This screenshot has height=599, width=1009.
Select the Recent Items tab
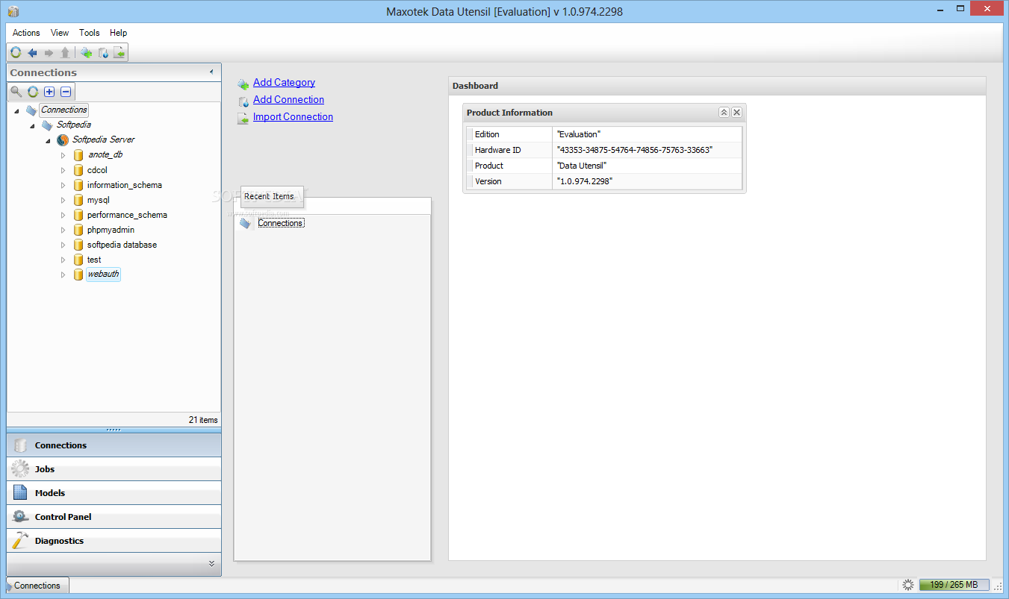(x=272, y=197)
